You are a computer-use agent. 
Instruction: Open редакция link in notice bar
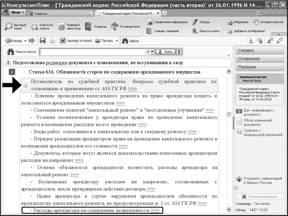56,63
